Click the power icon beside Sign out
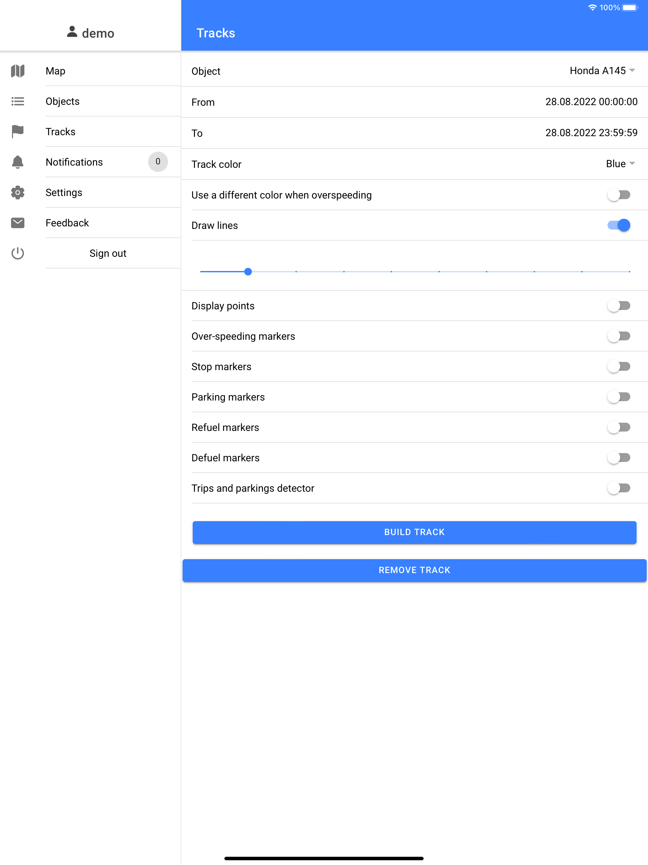Viewport: 648px width, 865px height. tap(18, 253)
